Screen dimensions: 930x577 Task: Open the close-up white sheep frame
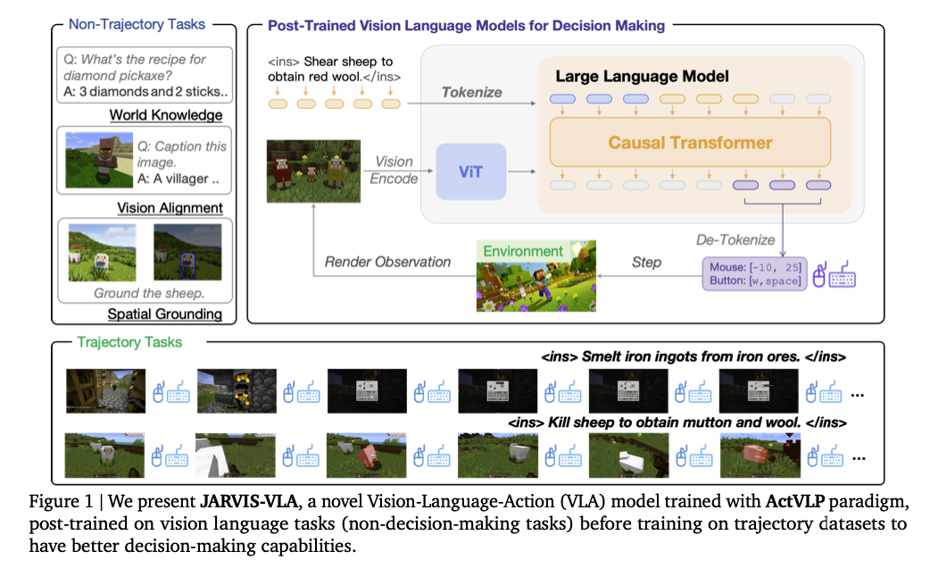pos(236,456)
